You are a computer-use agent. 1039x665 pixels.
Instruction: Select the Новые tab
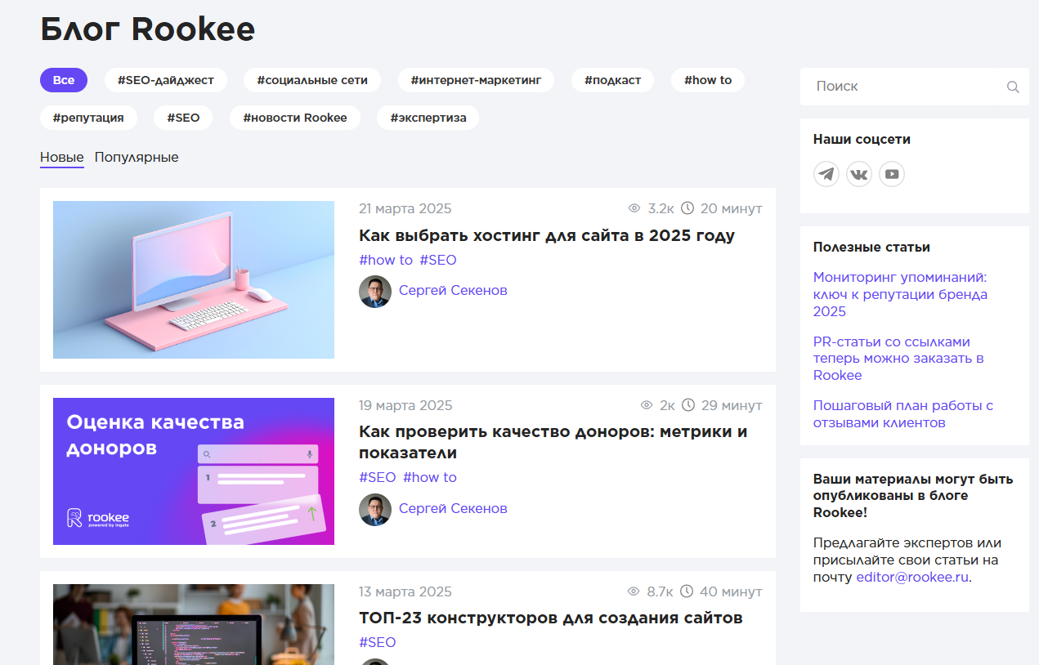click(62, 157)
